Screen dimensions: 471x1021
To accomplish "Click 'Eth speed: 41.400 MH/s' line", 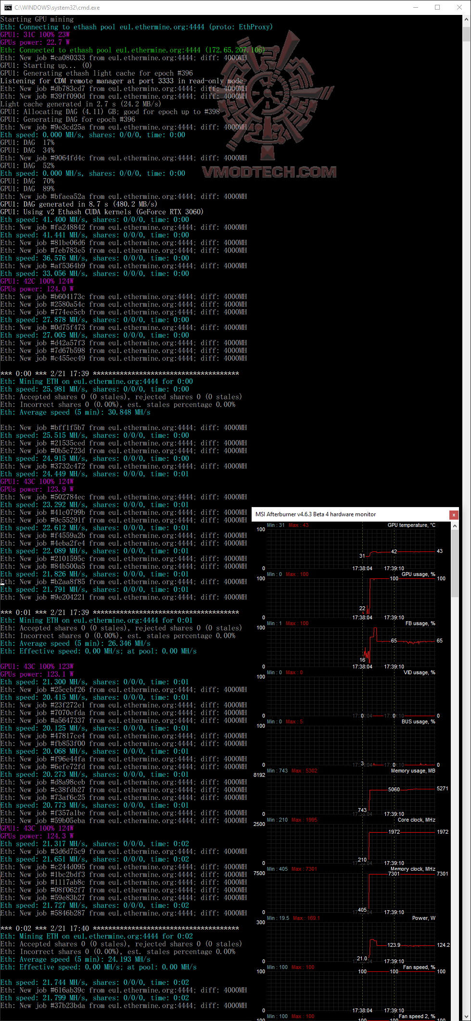I will coord(95,220).
